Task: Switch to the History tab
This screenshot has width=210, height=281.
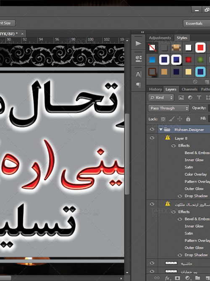Action: click(155, 89)
